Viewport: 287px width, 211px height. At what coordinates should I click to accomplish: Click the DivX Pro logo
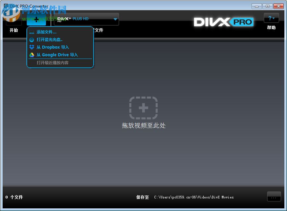(223, 22)
